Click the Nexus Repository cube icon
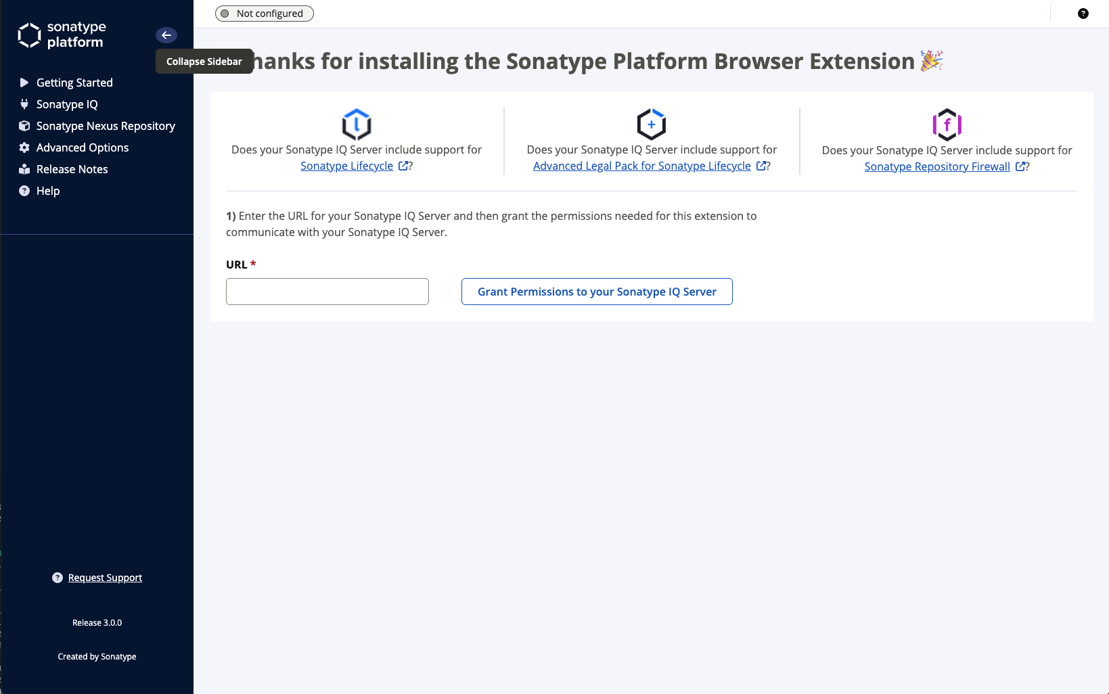 point(24,126)
